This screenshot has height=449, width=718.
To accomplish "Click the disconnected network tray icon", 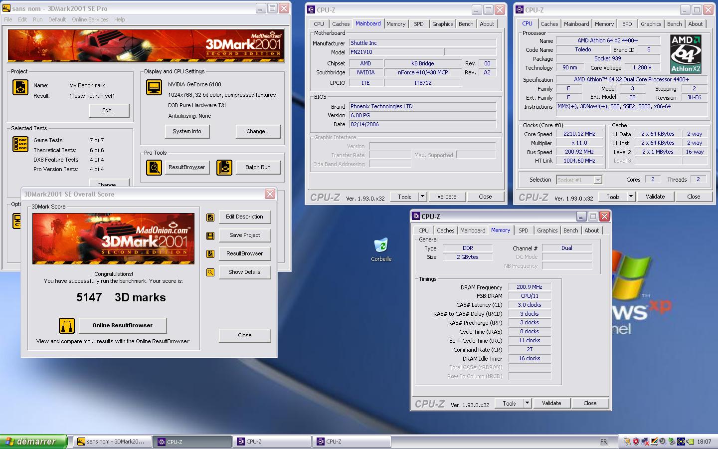I will (645, 442).
